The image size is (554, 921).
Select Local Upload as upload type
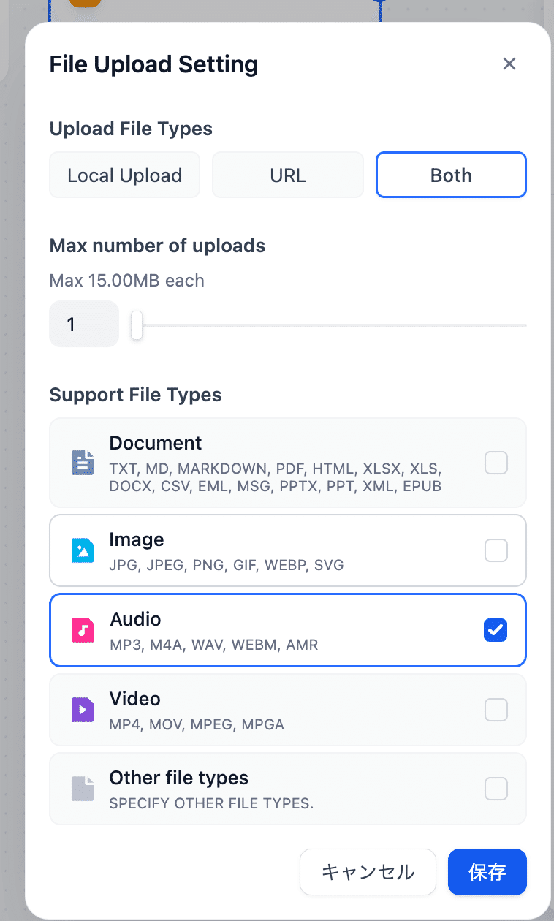[x=124, y=175]
